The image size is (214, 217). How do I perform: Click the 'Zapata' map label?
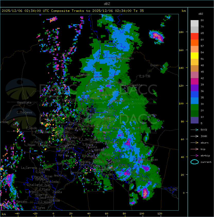(57, 192)
